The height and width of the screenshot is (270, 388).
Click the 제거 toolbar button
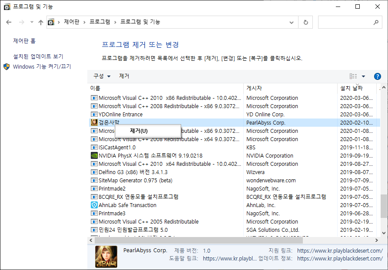point(124,76)
